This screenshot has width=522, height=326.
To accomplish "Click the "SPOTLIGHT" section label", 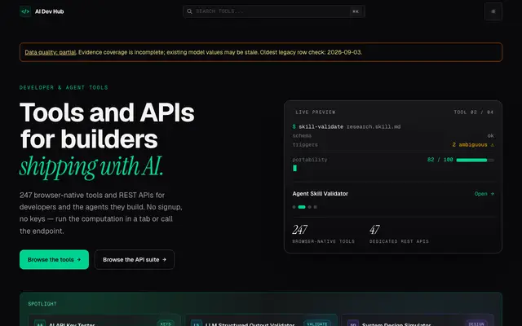I will pyautogui.click(x=42, y=304).
